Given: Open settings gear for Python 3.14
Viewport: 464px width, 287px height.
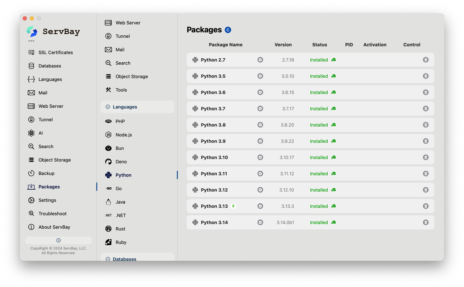Looking at the screenshot, I should (x=260, y=222).
